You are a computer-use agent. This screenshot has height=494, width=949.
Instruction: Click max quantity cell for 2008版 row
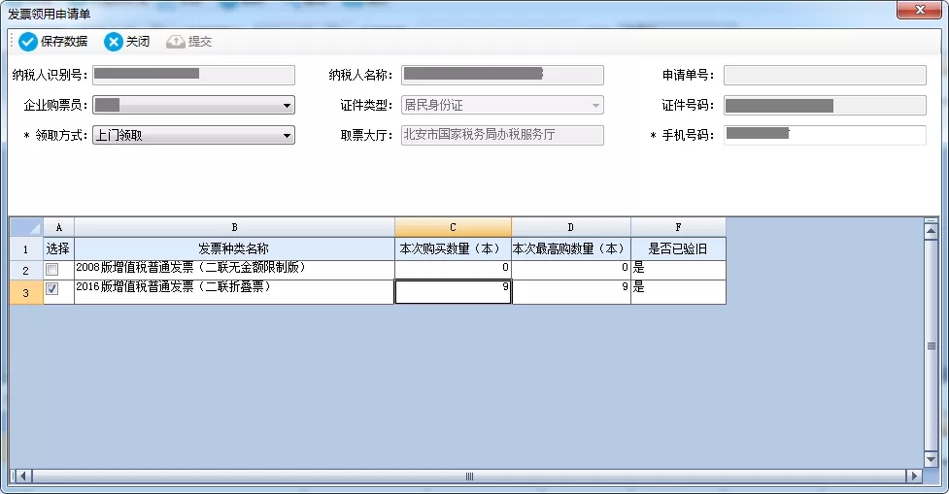tap(571, 270)
